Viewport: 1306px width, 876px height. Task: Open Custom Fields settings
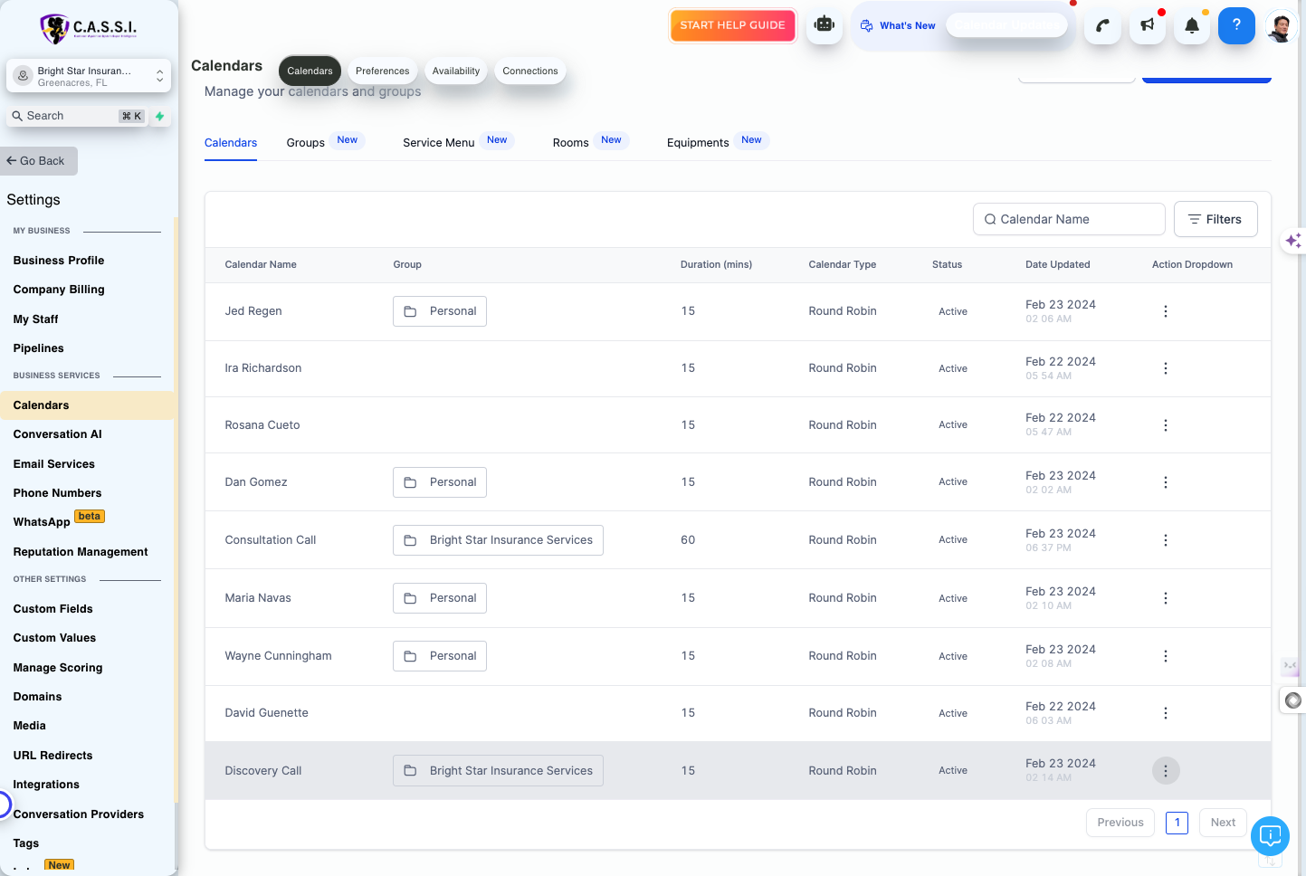pos(53,609)
